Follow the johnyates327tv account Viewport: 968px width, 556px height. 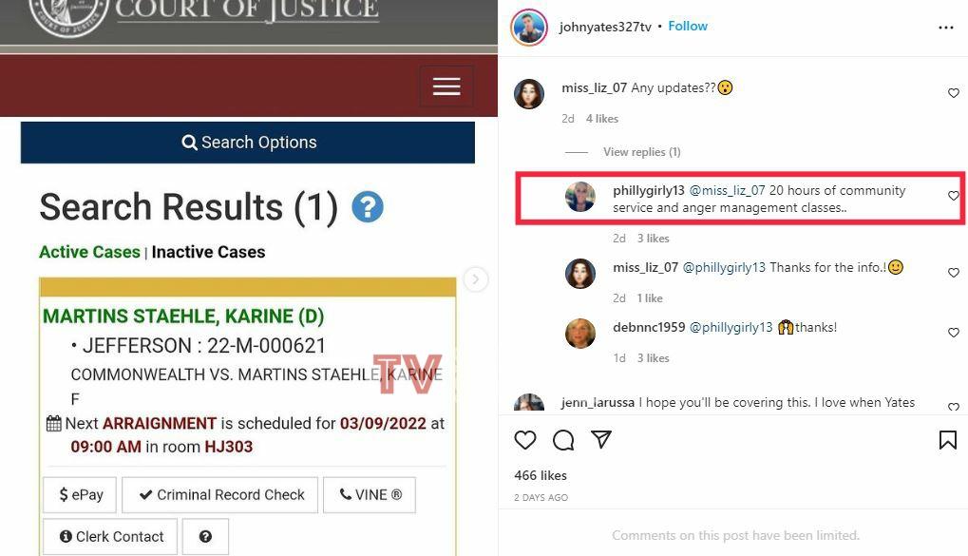tap(688, 26)
